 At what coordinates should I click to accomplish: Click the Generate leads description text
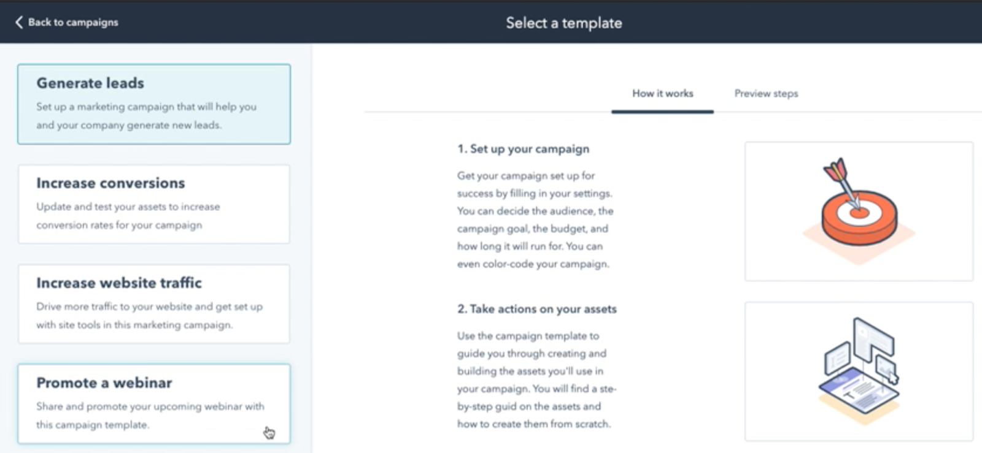(146, 116)
